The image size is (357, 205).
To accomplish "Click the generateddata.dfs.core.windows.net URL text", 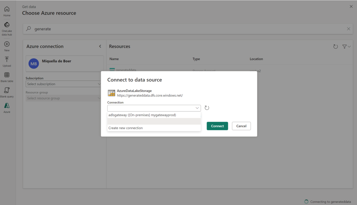I will [x=150, y=96].
